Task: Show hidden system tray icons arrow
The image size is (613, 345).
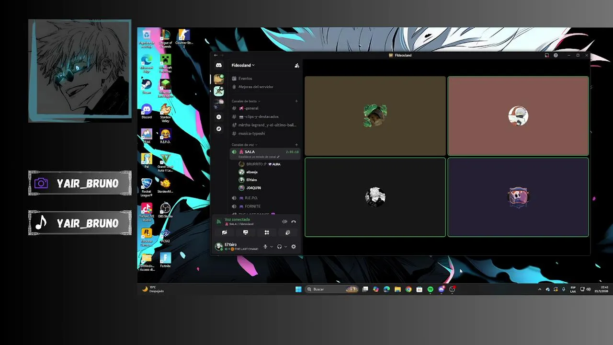Action: (540, 289)
